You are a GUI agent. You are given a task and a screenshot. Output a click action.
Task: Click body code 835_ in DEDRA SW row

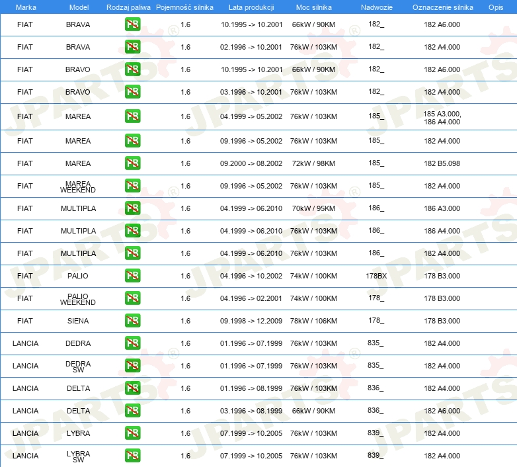coord(376,365)
